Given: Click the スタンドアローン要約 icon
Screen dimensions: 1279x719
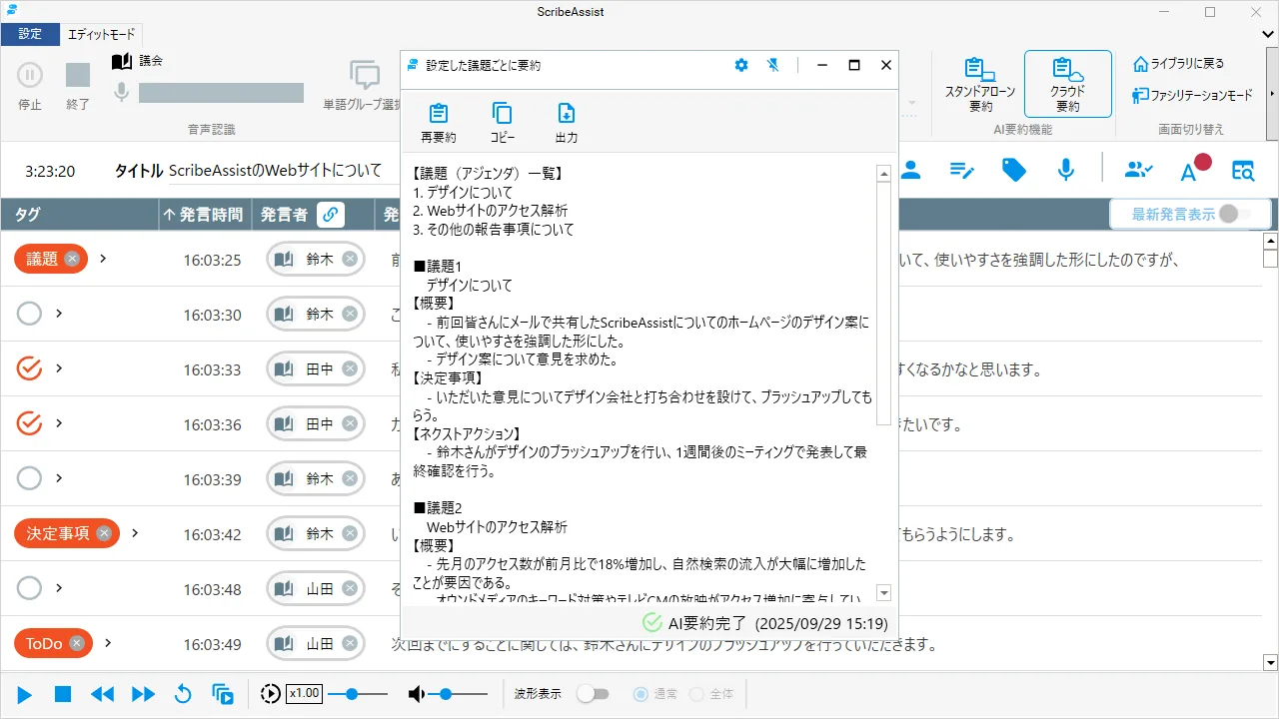Looking at the screenshot, I should (x=980, y=70).
